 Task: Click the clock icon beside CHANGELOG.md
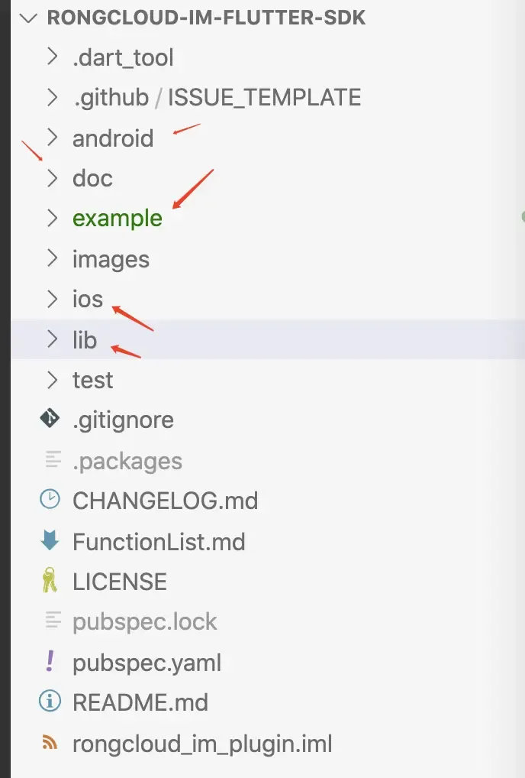50,499
